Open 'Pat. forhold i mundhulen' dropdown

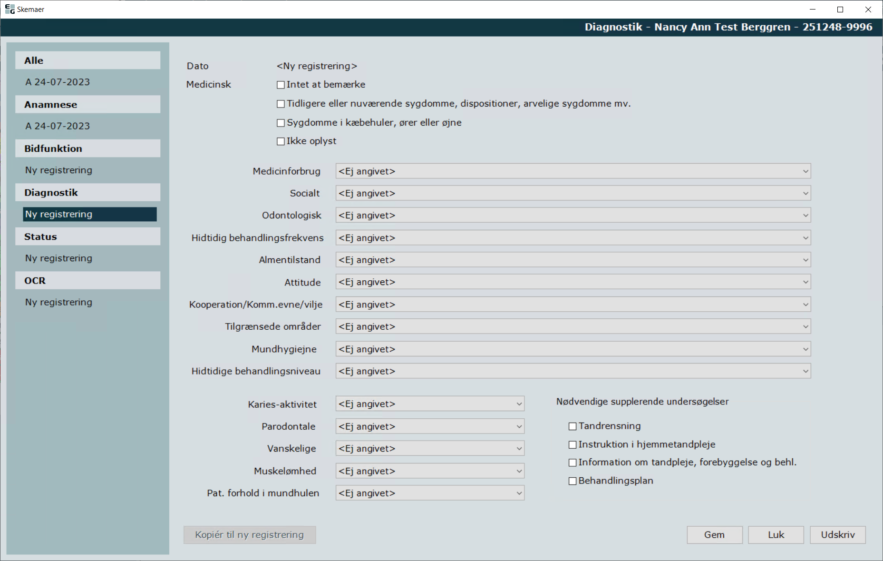pos(430,493)
